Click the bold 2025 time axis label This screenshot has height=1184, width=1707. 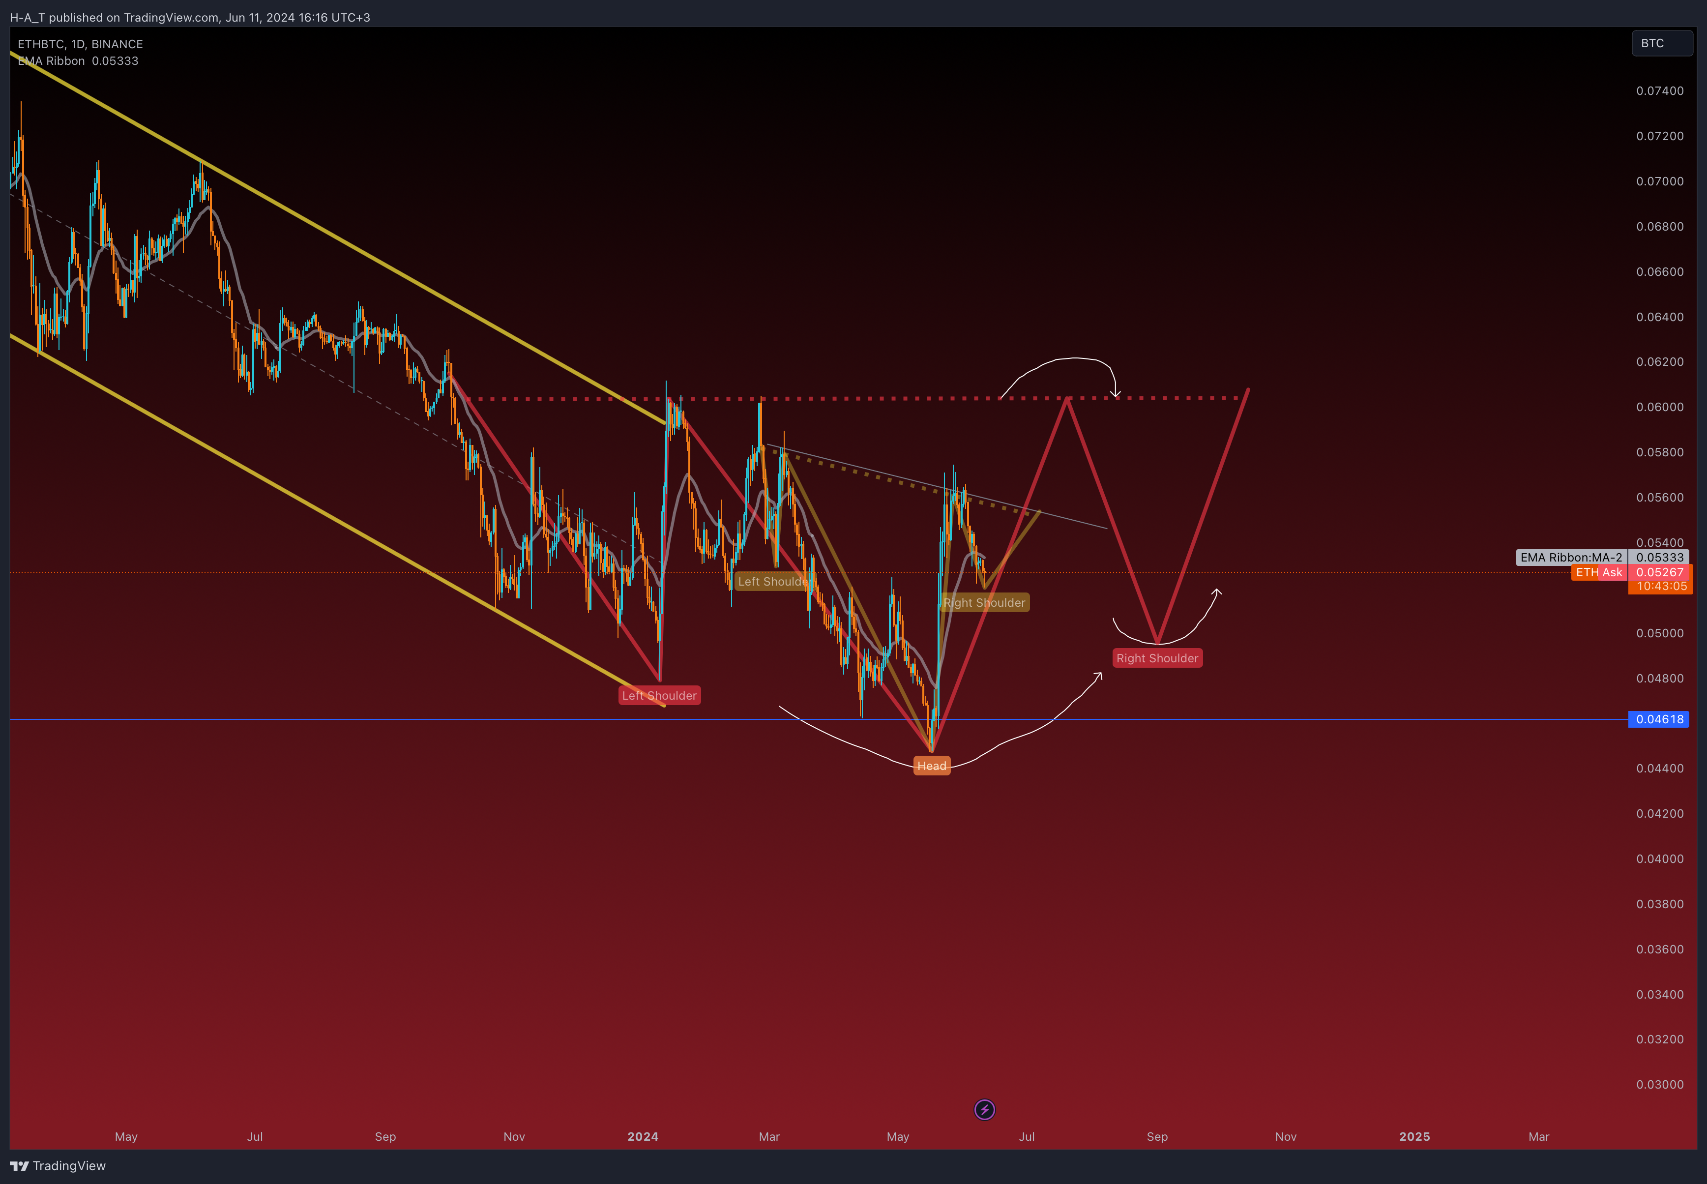coord(1414,1136)
